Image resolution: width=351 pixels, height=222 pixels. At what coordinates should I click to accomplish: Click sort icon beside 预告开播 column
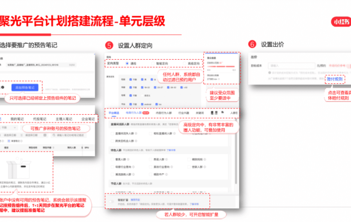54,147
